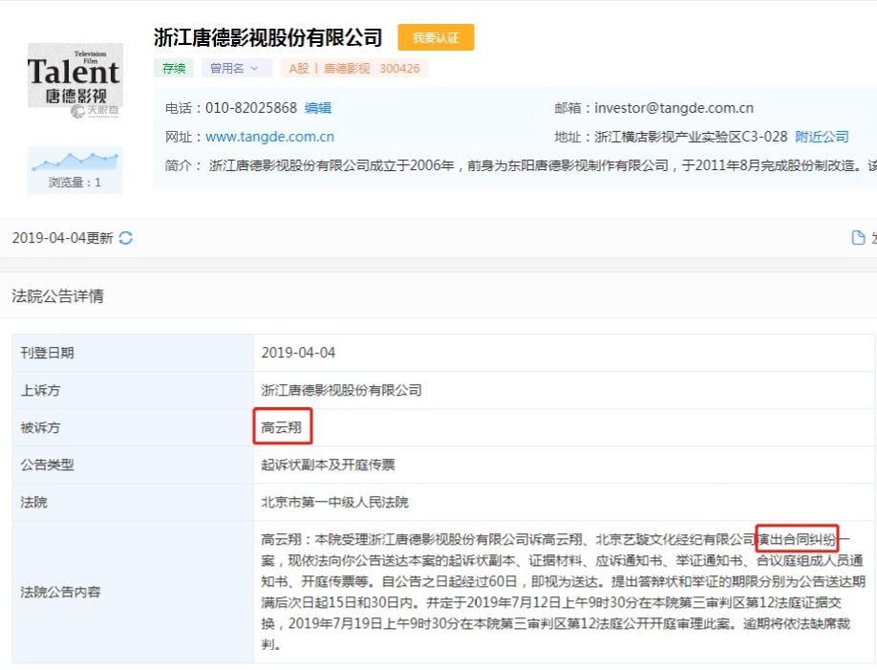Click the 被诉方 name 高云翔
This screenshot has width=877, height=670.
(281, 427)
